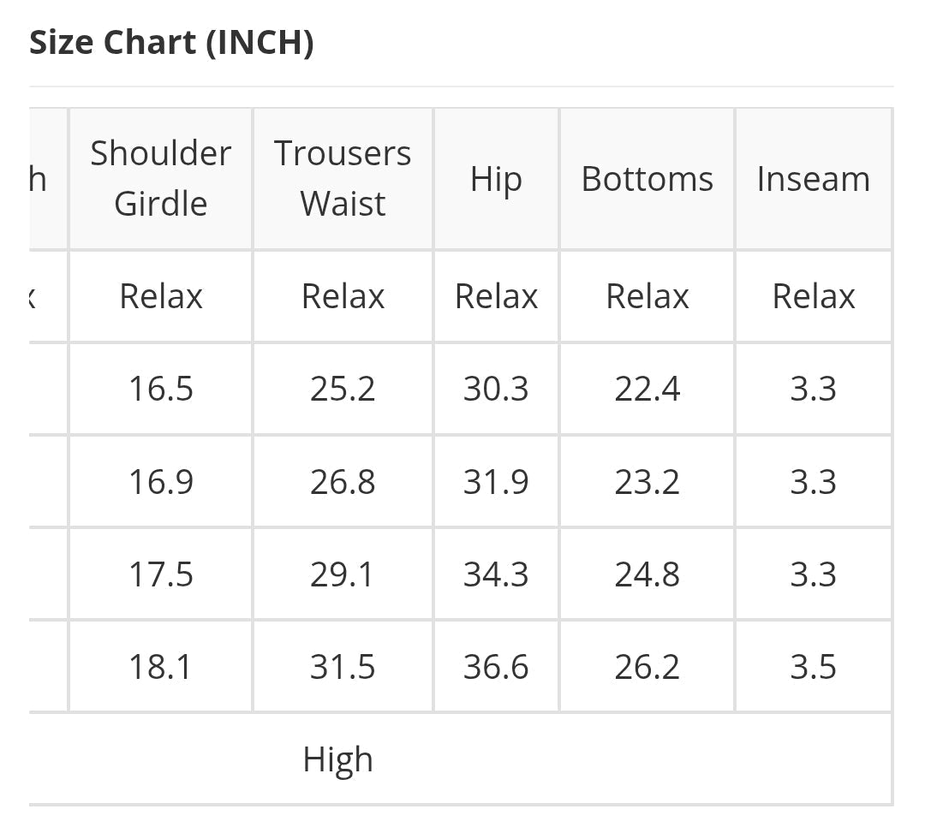Select the 18.1 shoulder girdle value
Image resolution: width=925 pixels, height=821 pixels.
pos(161,666)
